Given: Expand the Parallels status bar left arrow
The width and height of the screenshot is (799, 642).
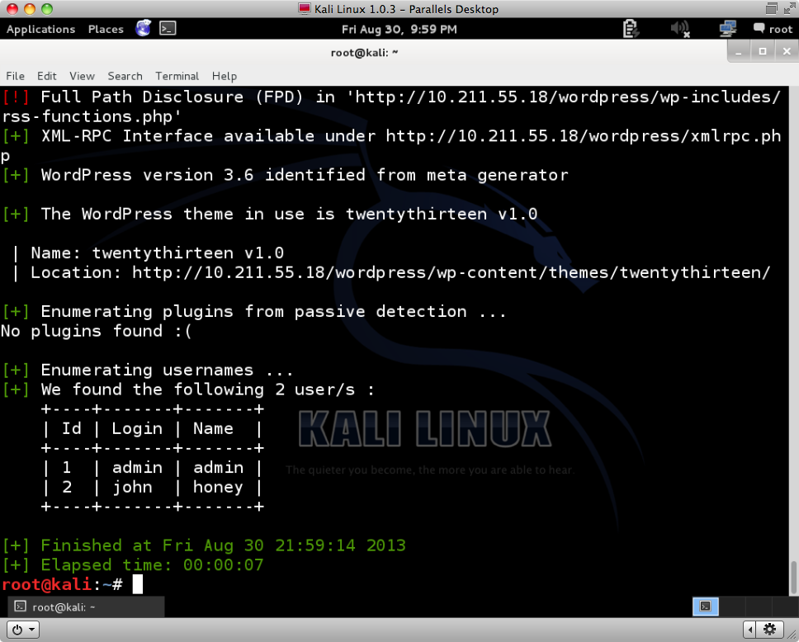Looking at the screenshot, I should pos(749,630).
